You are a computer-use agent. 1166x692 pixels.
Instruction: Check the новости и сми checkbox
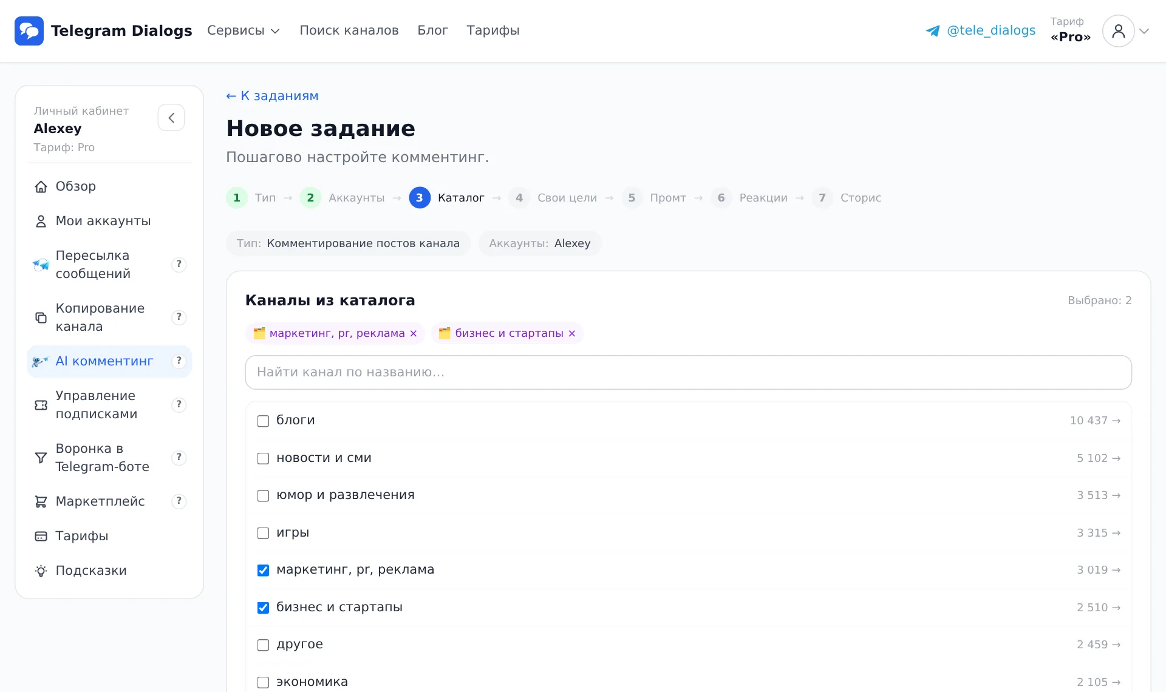tap(263, 458)
